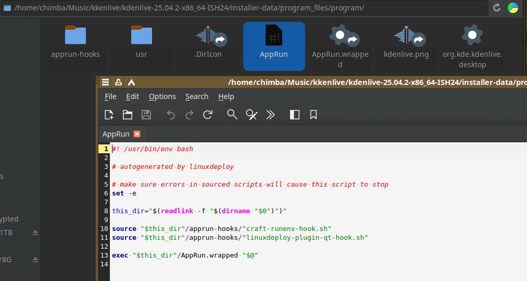The height and width of the screenshot is (281, 527).
Task: Click the editor window hamburger menu icon
Action: (x=106, y=82)
